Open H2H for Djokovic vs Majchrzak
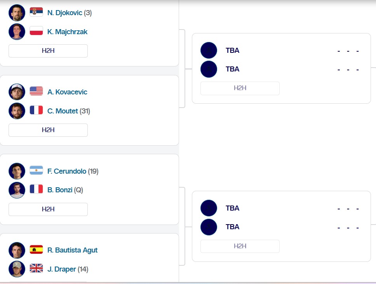Screen dimensions: 376x284 [48, 51]
